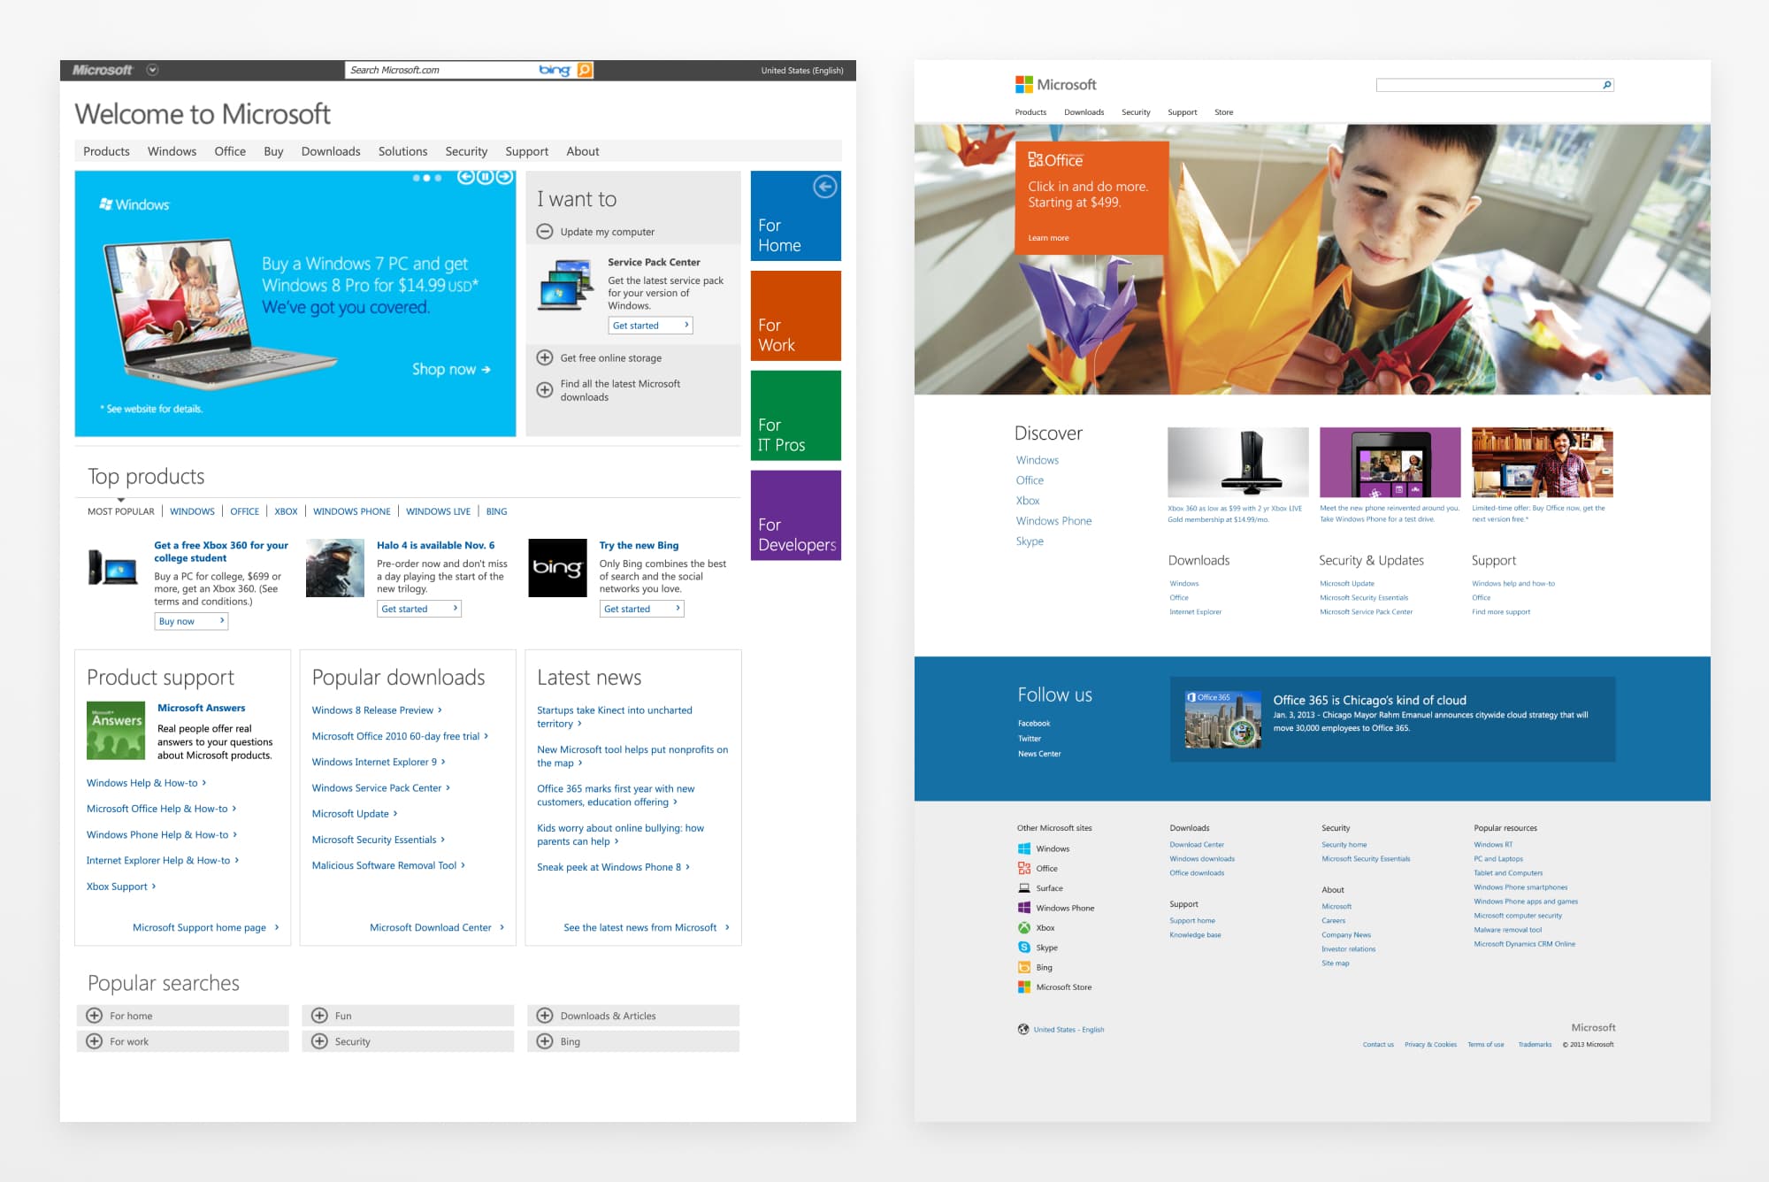
Task: Click the Xbox 360 console thumbnail
Action: tap(1237, 462)
